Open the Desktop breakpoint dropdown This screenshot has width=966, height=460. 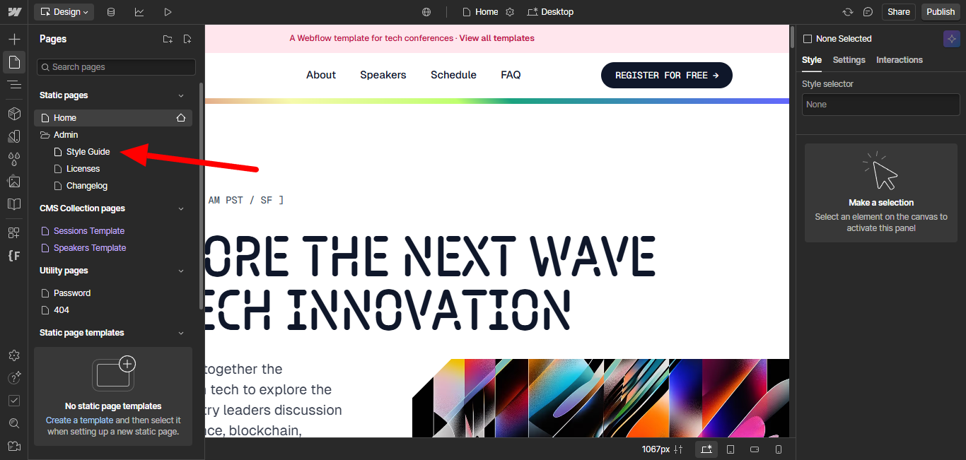[550, 12]
